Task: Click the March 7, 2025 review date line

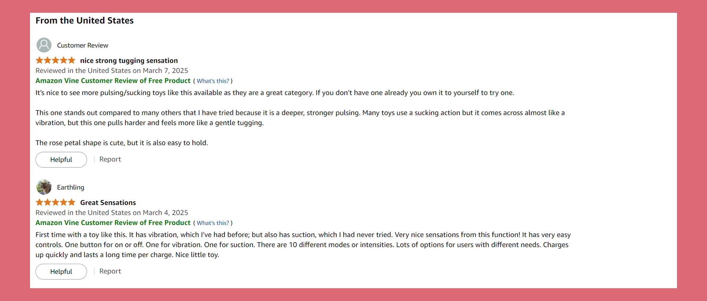Action: (x=112, y=71)
